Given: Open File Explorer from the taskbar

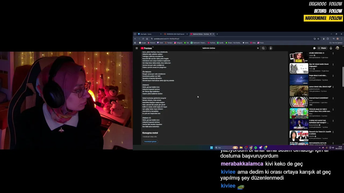Looking at the screenshot, I should click(x=241, y=148).
